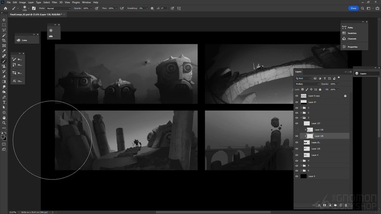Select the Rectangular Marquee tool
The image size is (381, 214).
point(4,25)
